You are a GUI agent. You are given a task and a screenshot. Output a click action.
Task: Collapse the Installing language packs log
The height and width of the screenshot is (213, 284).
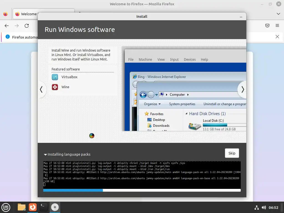[x=45, y=154]
